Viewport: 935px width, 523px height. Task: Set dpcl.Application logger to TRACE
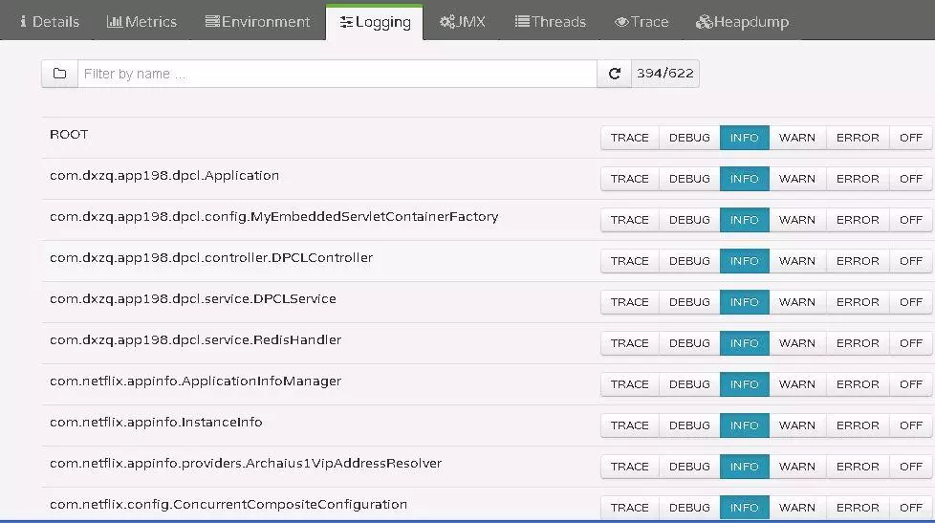[x=629, y=179]
